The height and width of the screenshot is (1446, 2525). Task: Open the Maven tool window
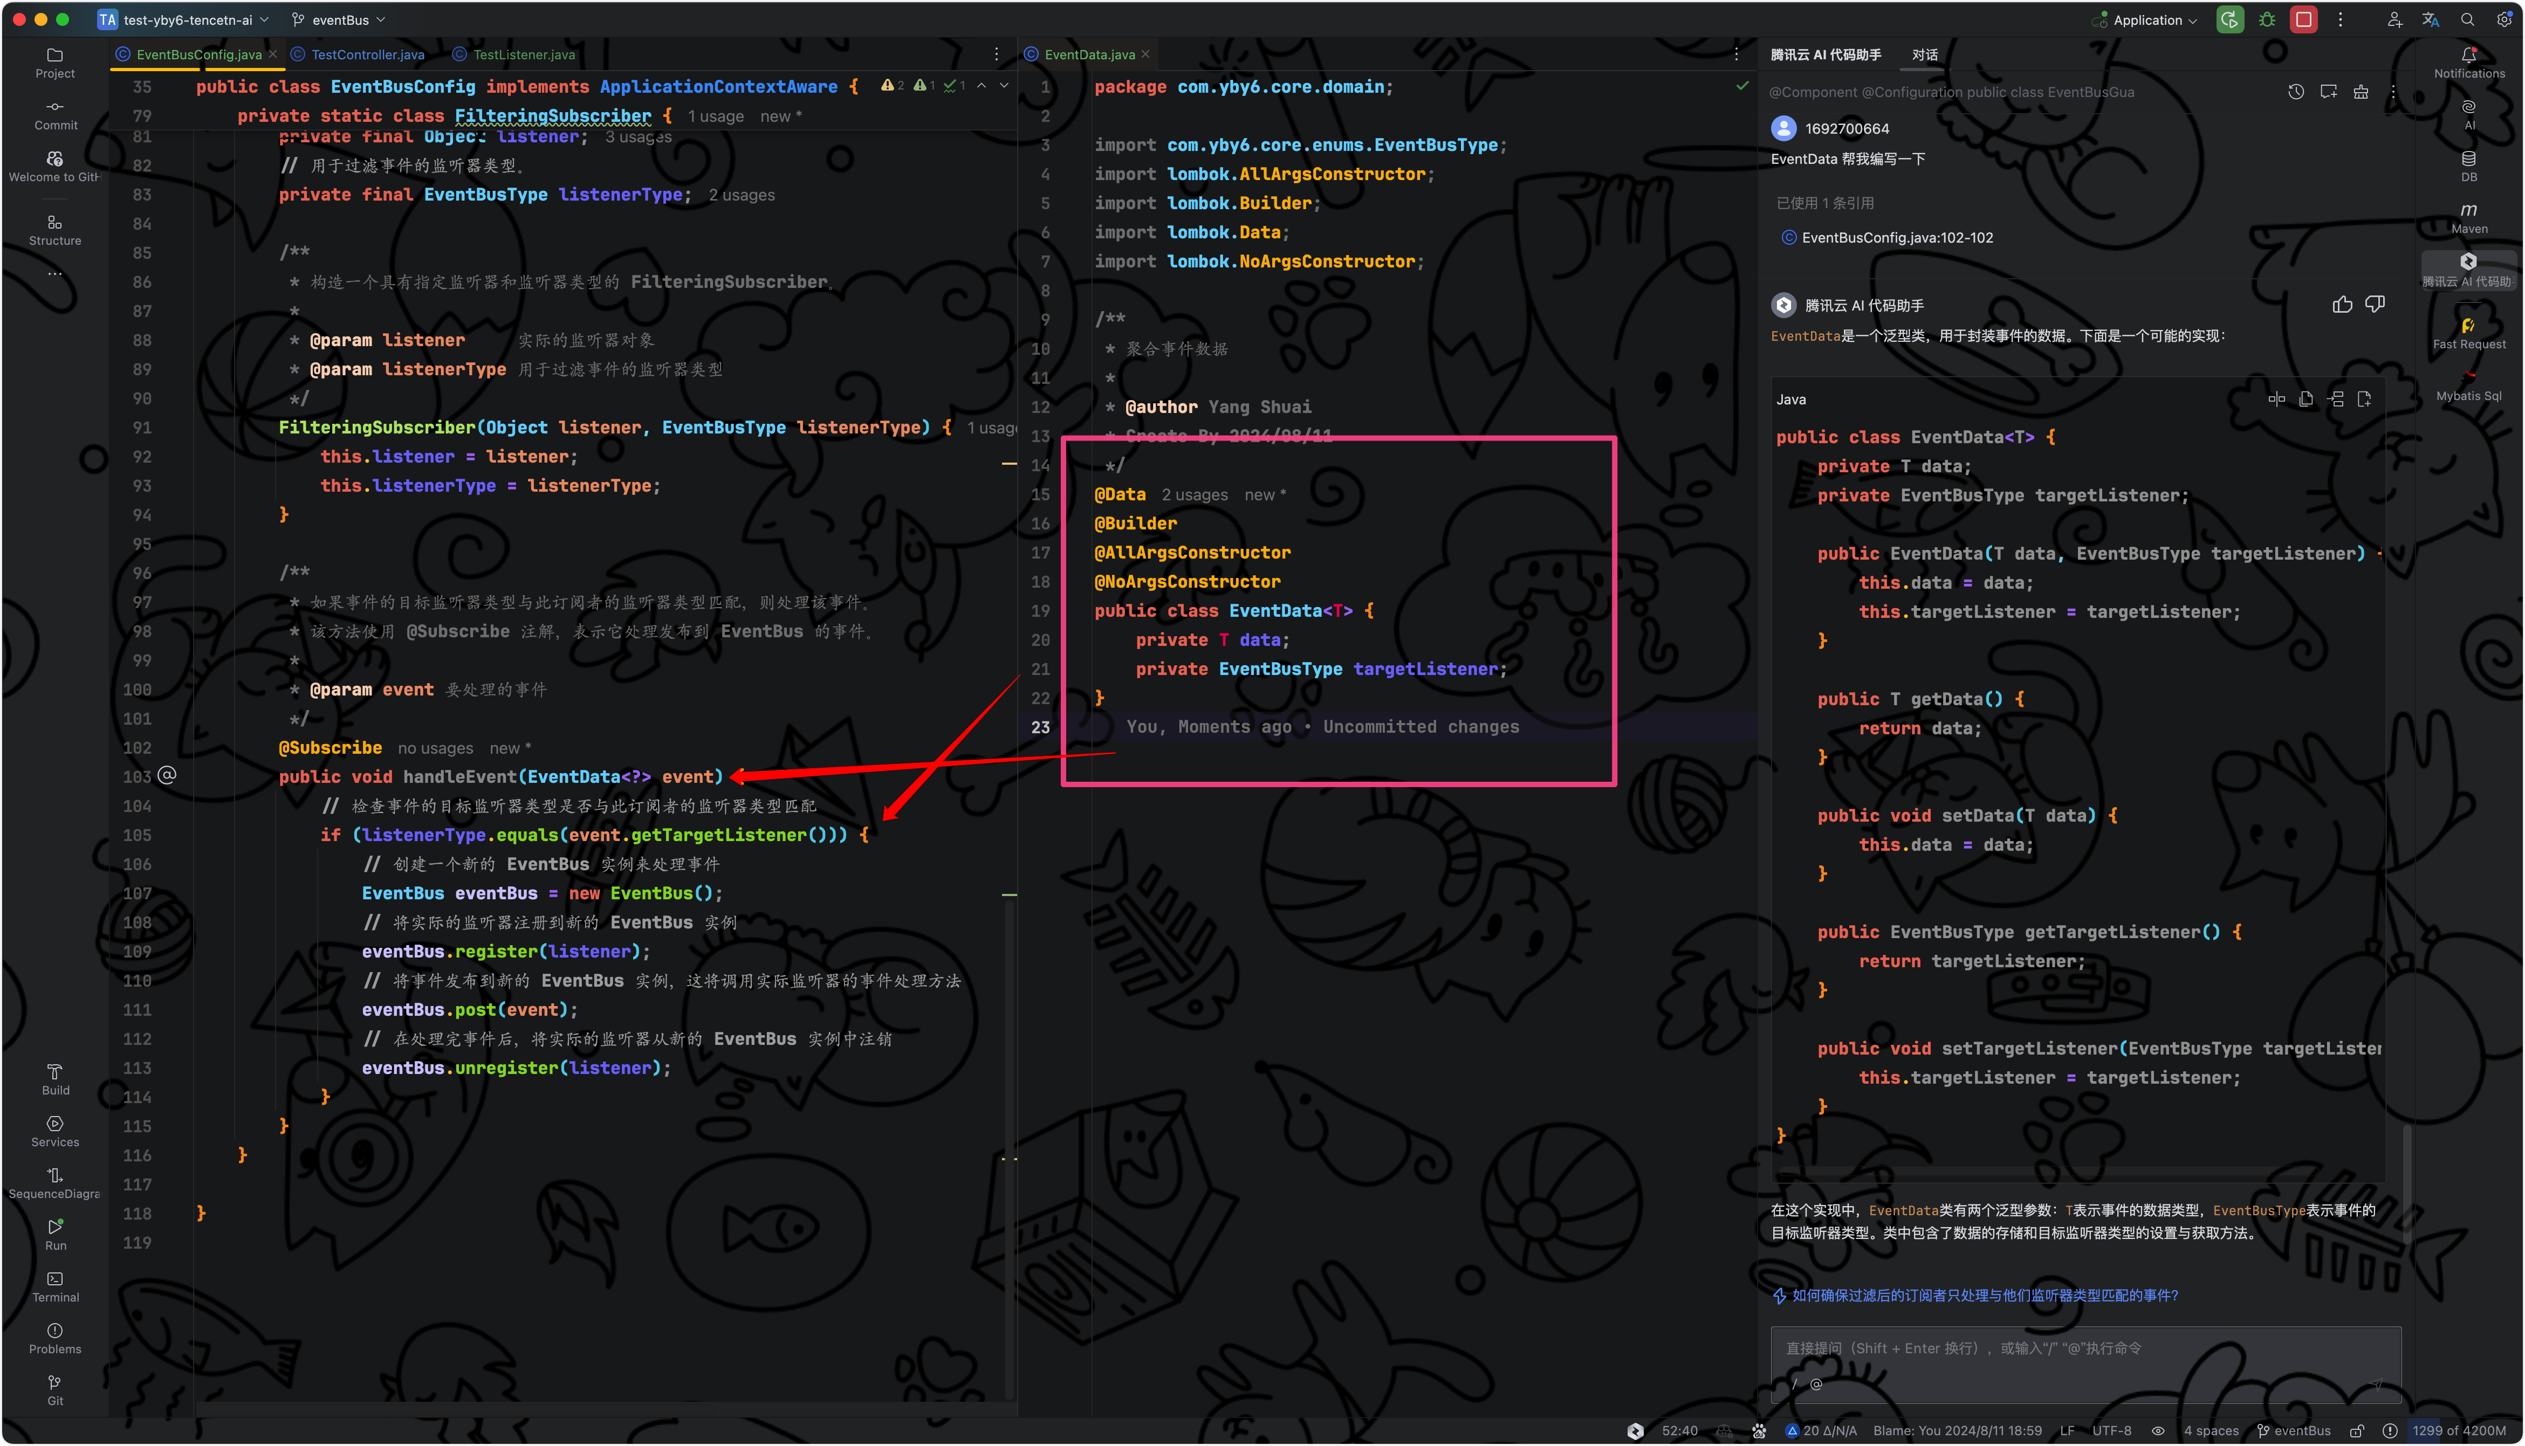[2468, 217]
